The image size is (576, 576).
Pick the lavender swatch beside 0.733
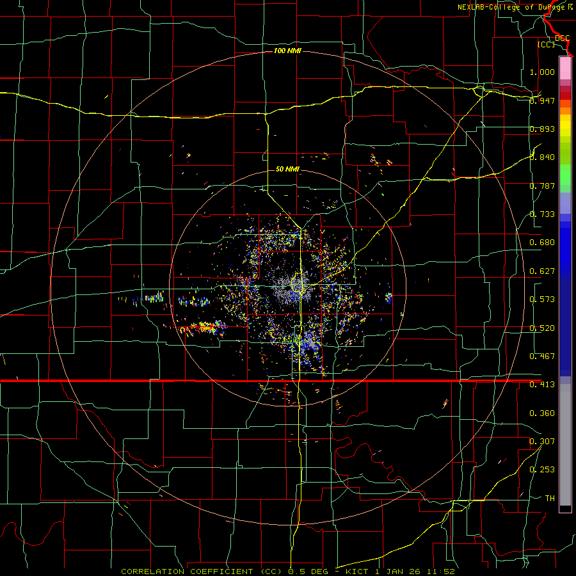pos(565,203)
